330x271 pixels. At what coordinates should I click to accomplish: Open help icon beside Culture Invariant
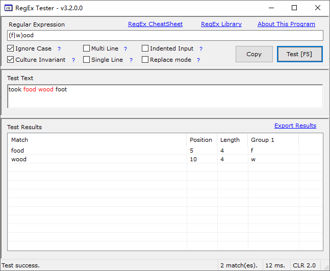tap(73, 60)
